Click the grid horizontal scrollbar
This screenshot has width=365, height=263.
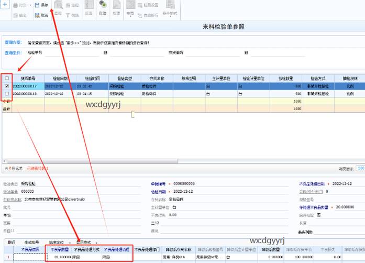(x=92, y=161)
